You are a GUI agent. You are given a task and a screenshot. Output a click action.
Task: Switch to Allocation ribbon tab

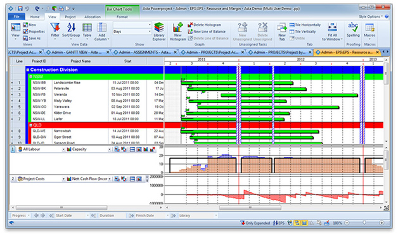[x=93, y=16]
